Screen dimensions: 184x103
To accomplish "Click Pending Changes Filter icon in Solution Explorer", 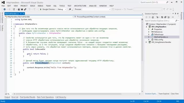I will tap(157, 17).
